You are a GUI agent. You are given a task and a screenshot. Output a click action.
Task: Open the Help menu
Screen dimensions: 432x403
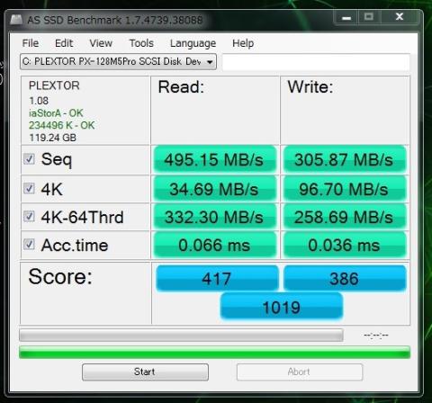pyautogui.click(x=243, y=43)
